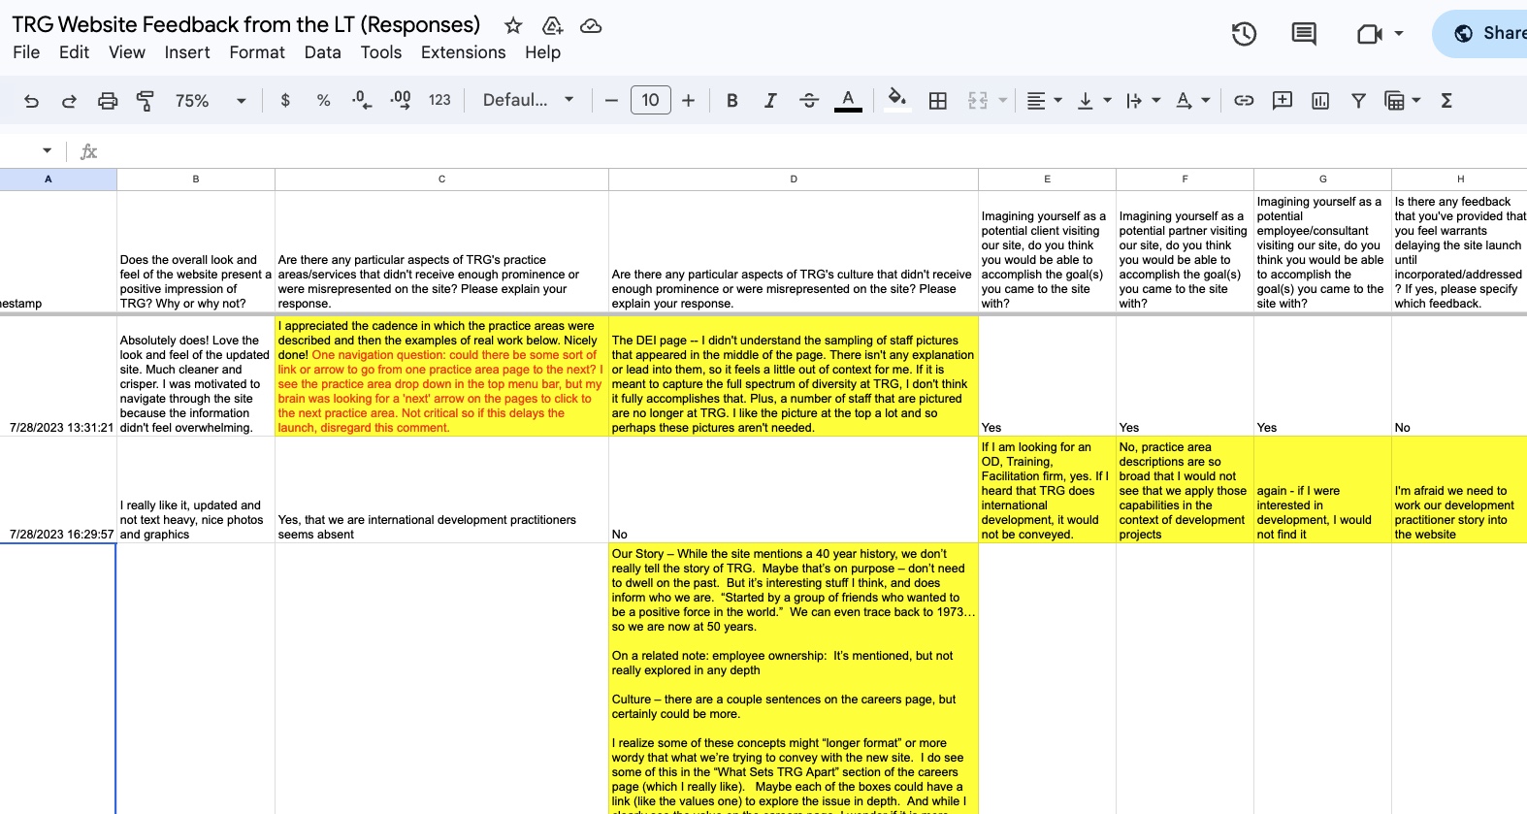
Task: Open the Format menu
Action: point(257,52)
